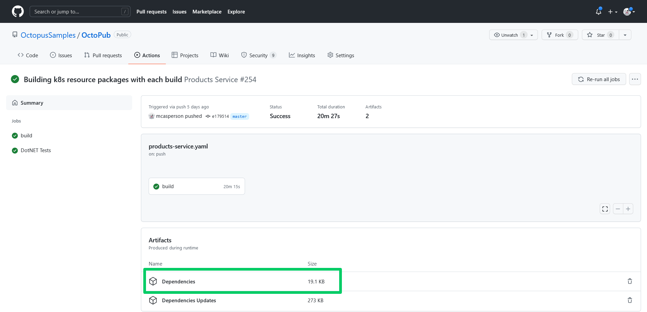Zoom in the workflow graph
The height and width of the screenshot is (312, 647).
click(x=628, y=209)
